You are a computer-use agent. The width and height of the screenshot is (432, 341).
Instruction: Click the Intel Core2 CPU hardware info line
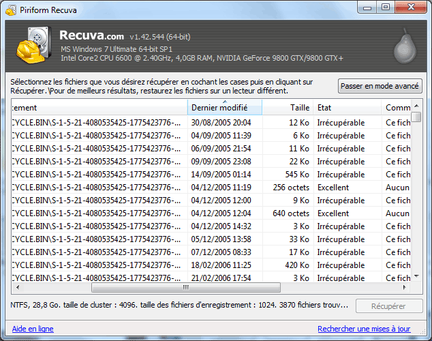tap(202, 58)
